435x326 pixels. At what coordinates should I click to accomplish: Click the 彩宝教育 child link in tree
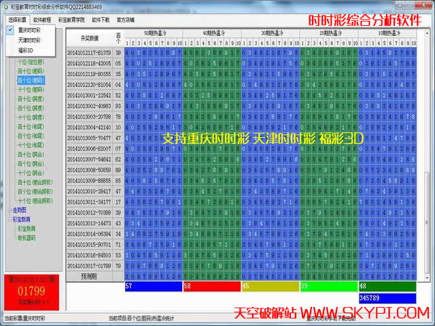tap(27, 229)
